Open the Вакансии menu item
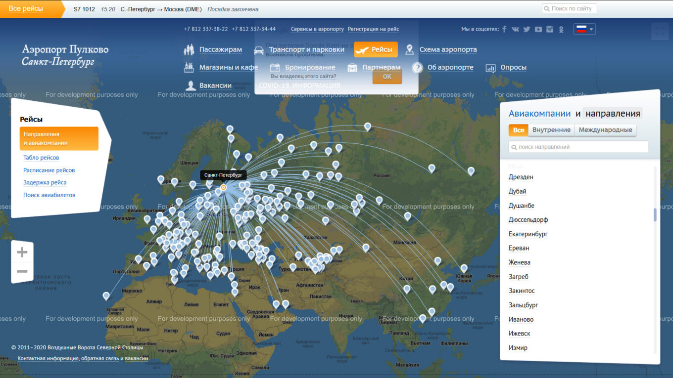 point(215,85)
